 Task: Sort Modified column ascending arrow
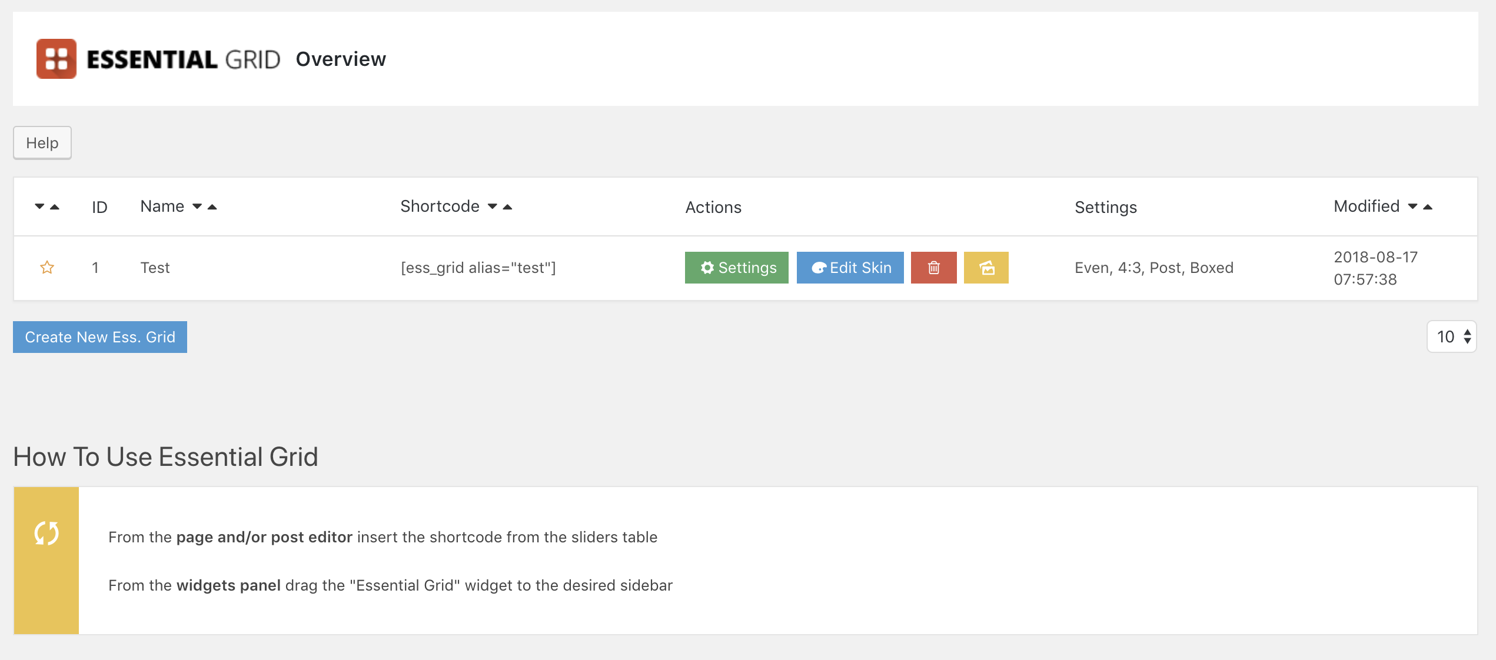tap(1428, 206)
